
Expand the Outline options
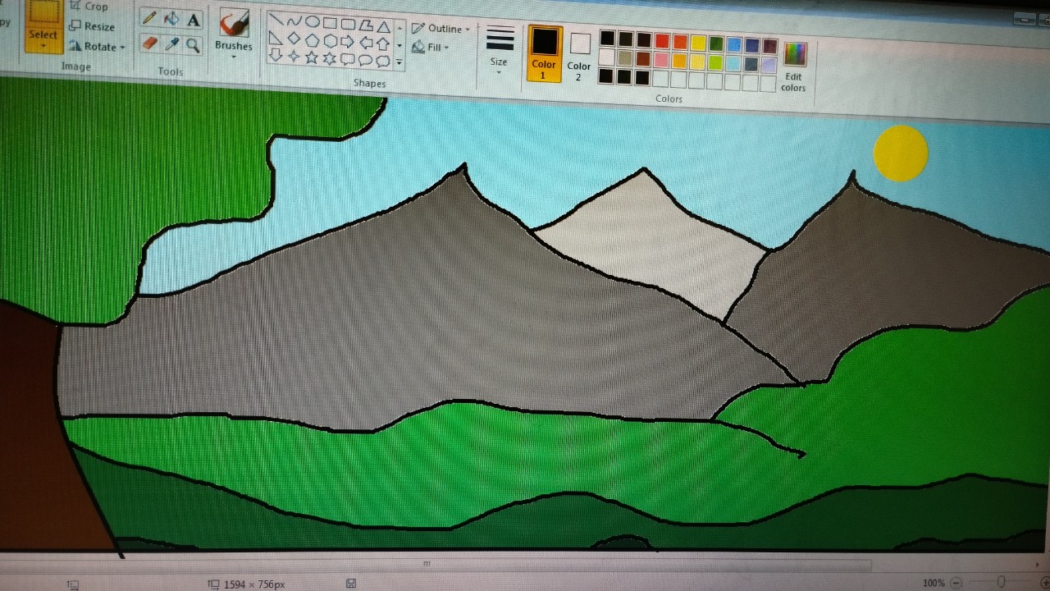pyautogui.click(x=441, y=29)
